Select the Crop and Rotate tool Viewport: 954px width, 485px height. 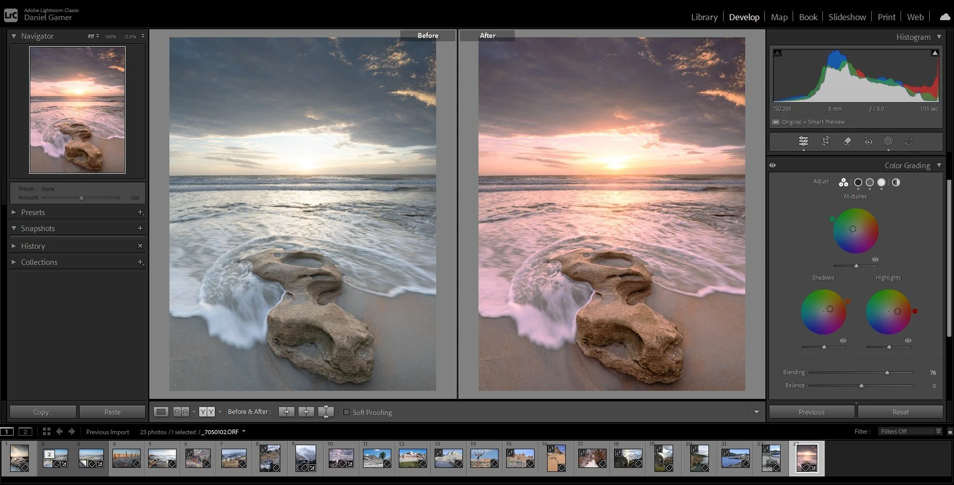click(825, 142)
